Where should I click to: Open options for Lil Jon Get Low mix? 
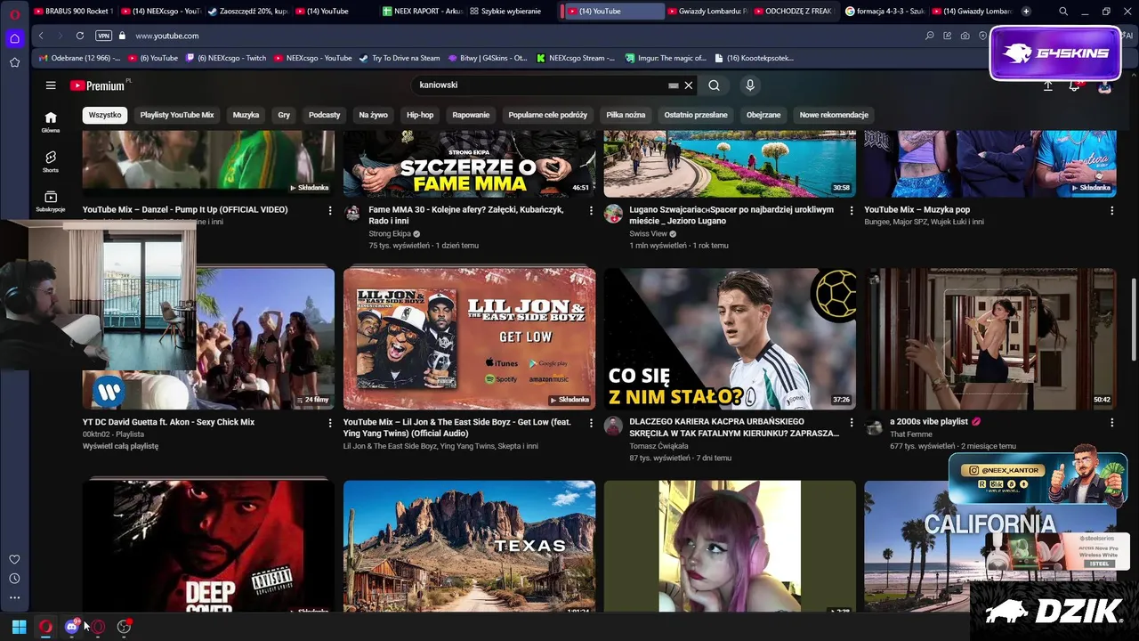coord(591,423)
